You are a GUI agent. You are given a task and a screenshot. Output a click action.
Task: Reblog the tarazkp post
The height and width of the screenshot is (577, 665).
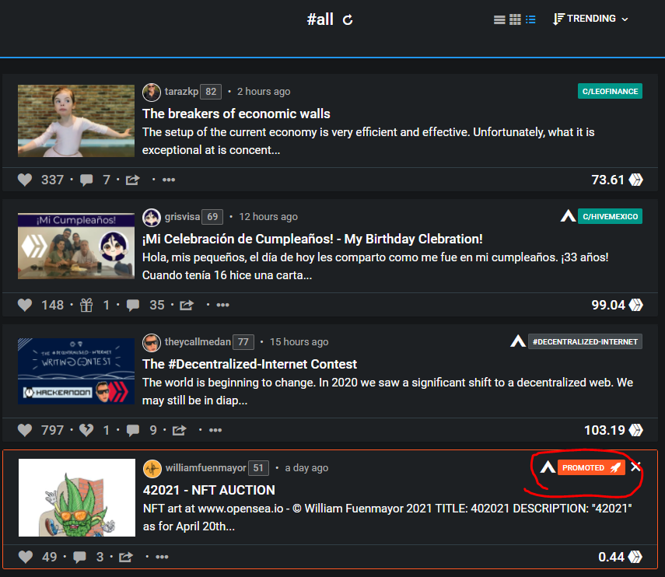coord(132,180)
